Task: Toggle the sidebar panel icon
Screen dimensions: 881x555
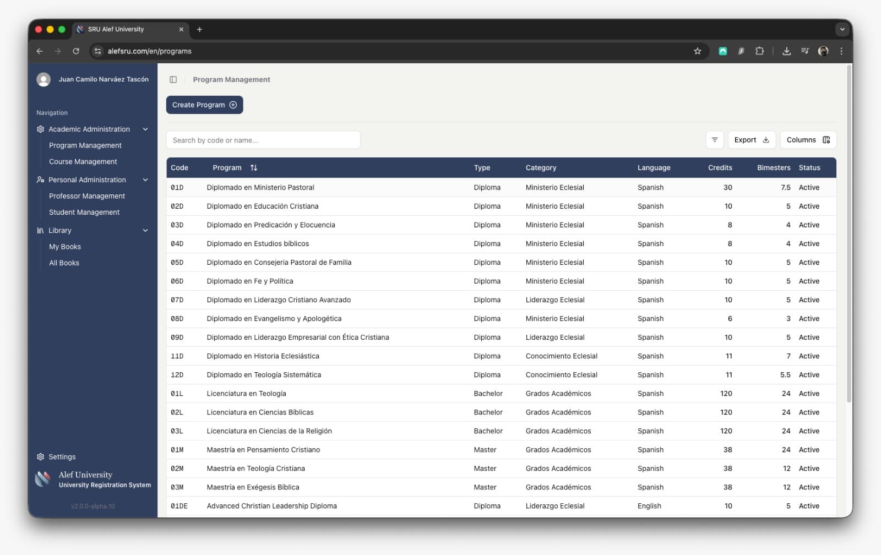Action: (x=173, y=80)
